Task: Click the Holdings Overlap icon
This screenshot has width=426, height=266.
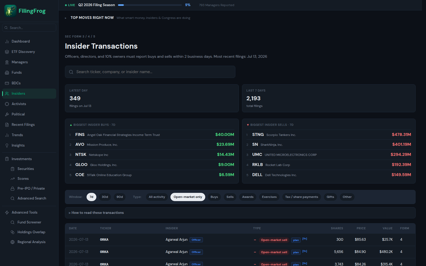Action: pos(13,232)
